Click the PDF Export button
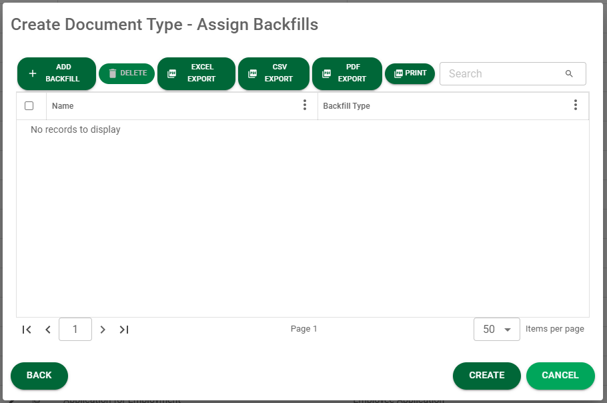Viewport: 607px width, 403px height. point(348,73)
